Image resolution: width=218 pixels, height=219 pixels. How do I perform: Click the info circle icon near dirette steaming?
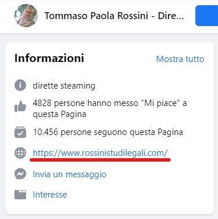tap(20, 85)
